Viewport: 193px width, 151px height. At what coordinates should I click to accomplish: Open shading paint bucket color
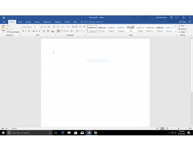coord(77,31)
